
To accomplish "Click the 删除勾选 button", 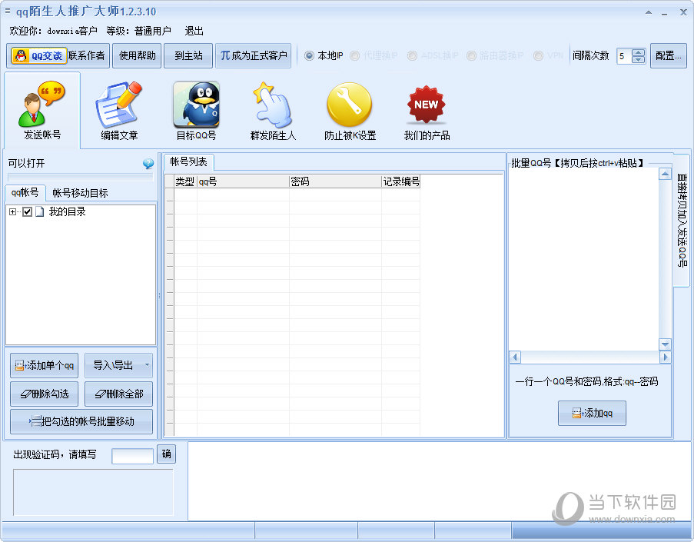I will [x=45, y=394].
